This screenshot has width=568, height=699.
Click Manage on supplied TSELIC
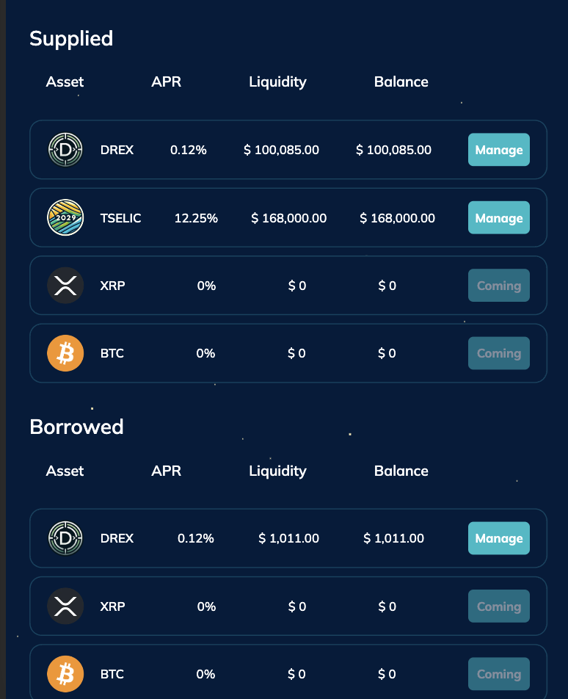coord(498,217)
